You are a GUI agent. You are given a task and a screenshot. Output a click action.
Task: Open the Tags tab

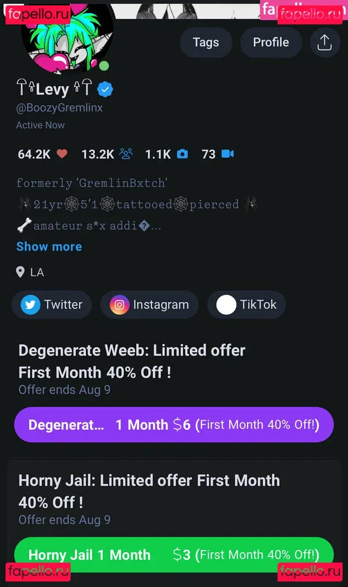[206, 42]
